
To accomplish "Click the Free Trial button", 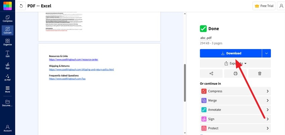I will point(264,6).
